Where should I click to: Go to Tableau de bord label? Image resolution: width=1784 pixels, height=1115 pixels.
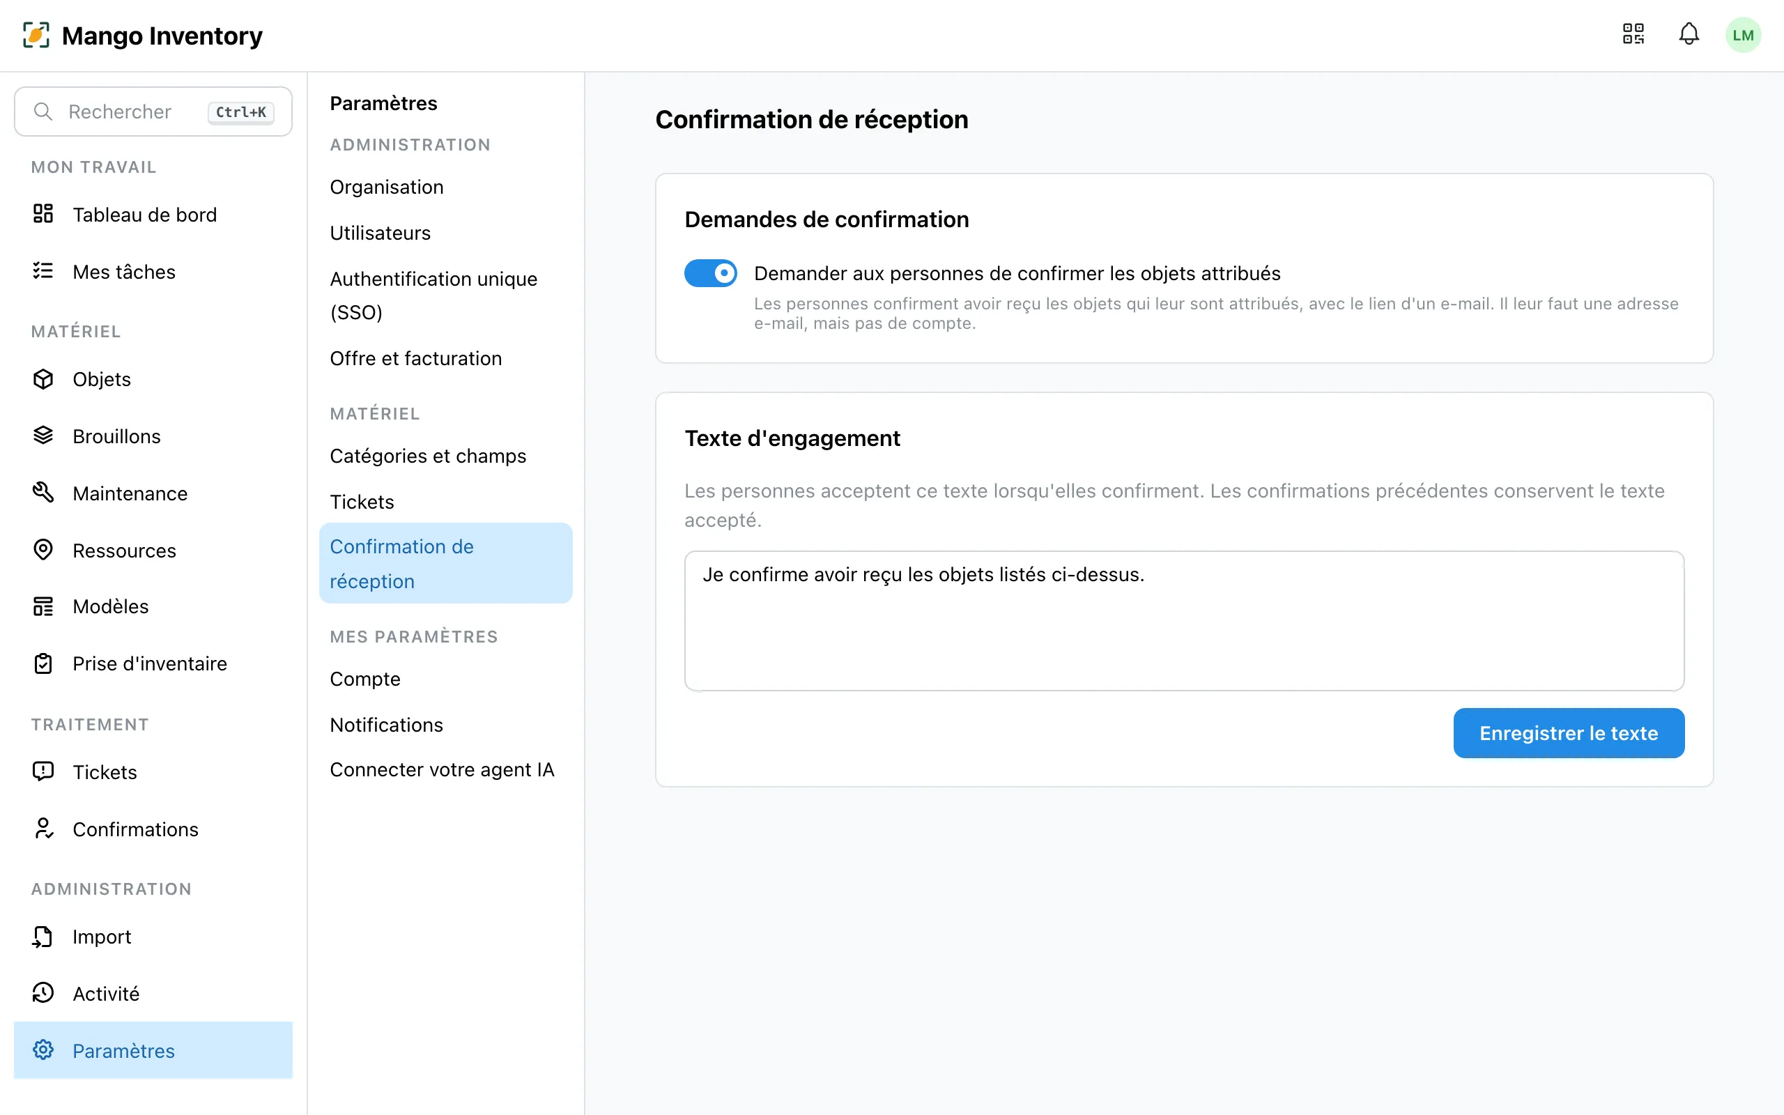144,215
